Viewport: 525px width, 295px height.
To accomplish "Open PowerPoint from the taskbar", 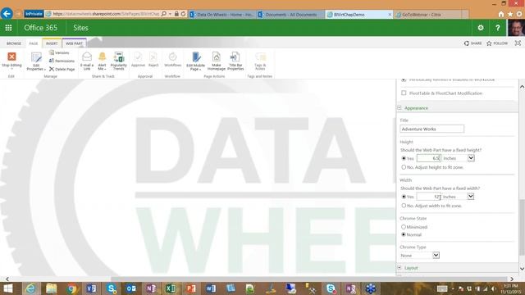I will point(191,288).
